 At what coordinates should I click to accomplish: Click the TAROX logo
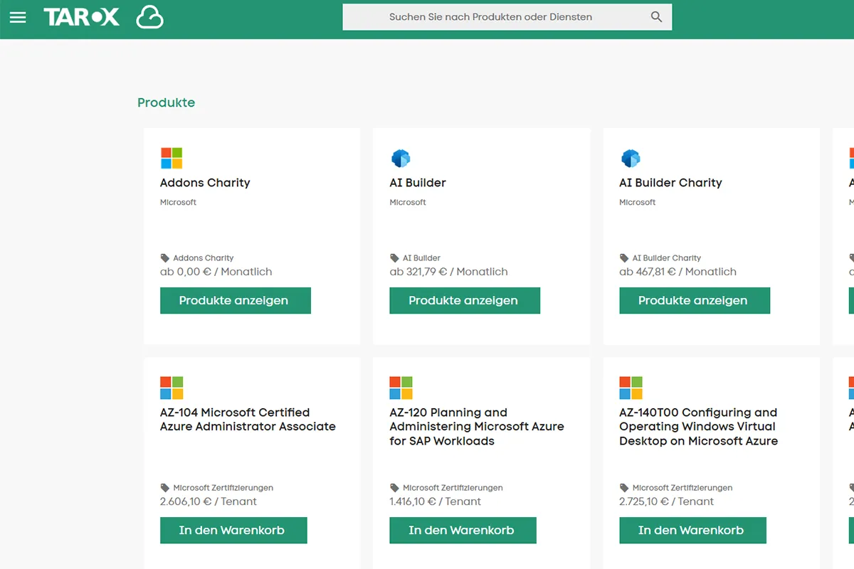(x=81, y=18)
